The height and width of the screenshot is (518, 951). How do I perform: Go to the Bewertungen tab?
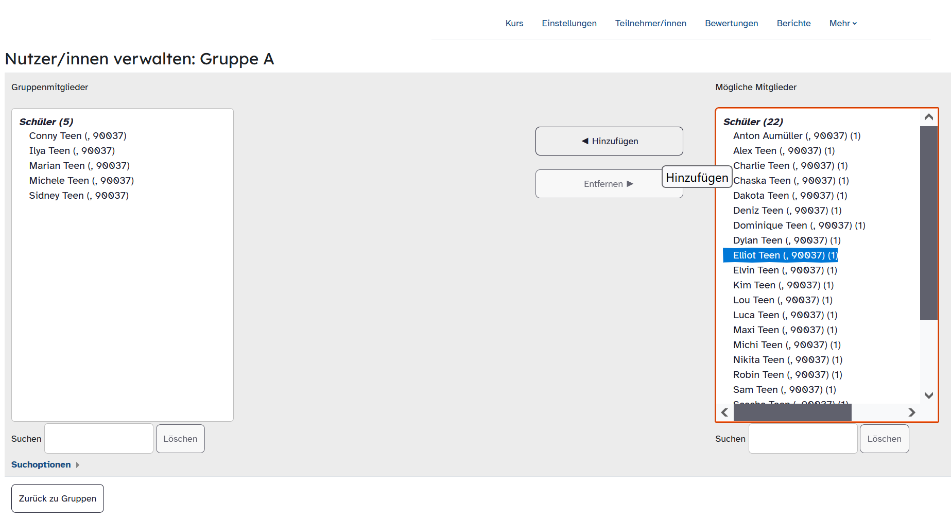pyautogui.click(x=731, y=23)
